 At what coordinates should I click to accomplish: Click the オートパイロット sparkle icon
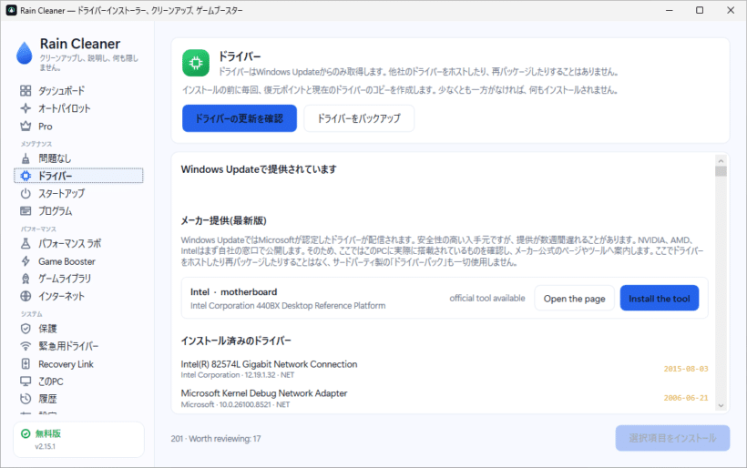[26, 108]
